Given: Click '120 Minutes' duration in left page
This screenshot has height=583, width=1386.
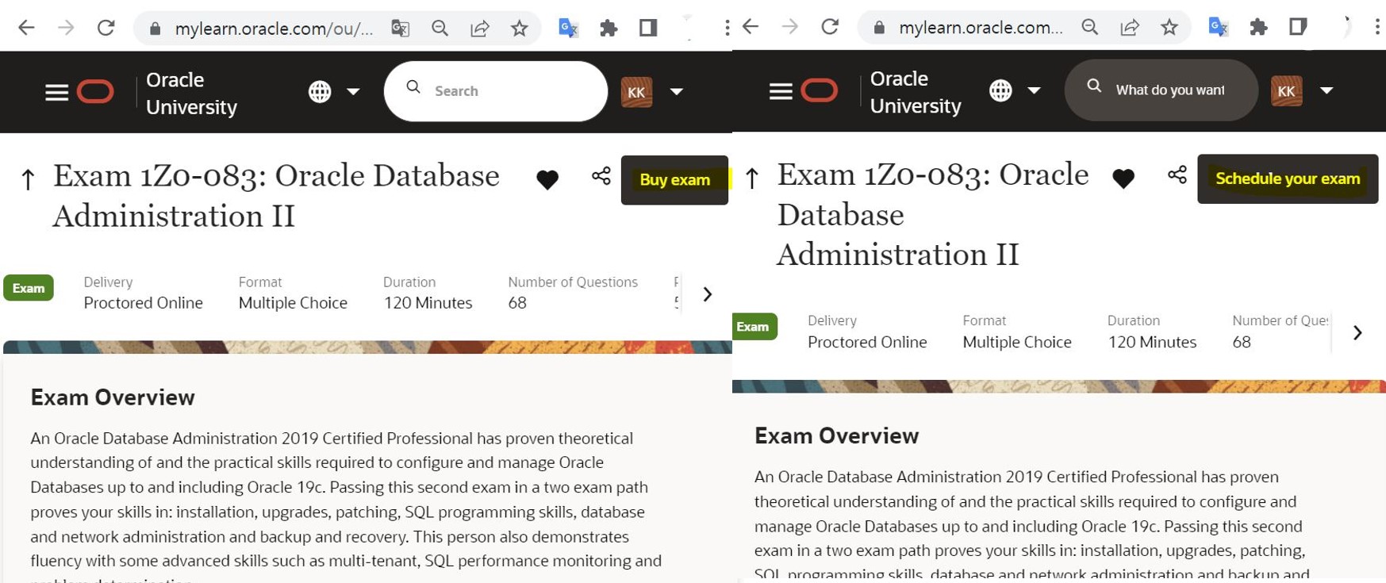Looking at the screenshot, I should pos(428,303).
